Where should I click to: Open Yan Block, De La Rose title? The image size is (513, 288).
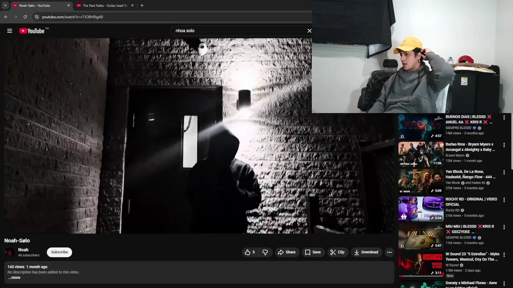[471, 174]
